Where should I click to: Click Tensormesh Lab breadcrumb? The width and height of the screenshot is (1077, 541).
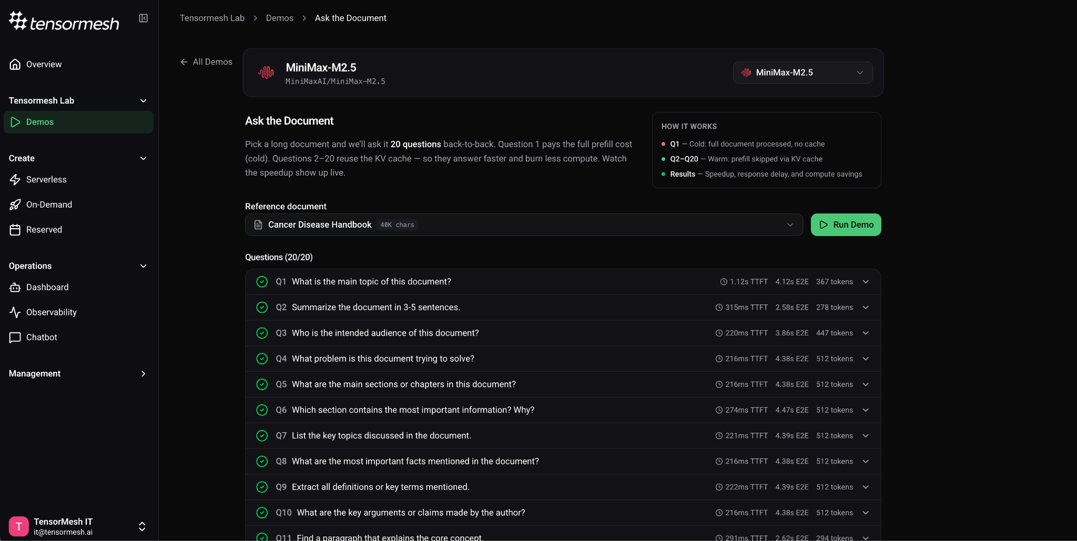click(x=212, y=18)
